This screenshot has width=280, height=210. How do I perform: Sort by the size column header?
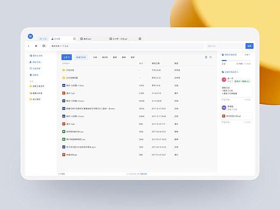(141, 64)
